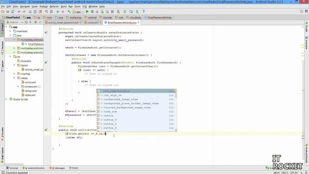Click the Help question mark icon

(x=144, y=12)
